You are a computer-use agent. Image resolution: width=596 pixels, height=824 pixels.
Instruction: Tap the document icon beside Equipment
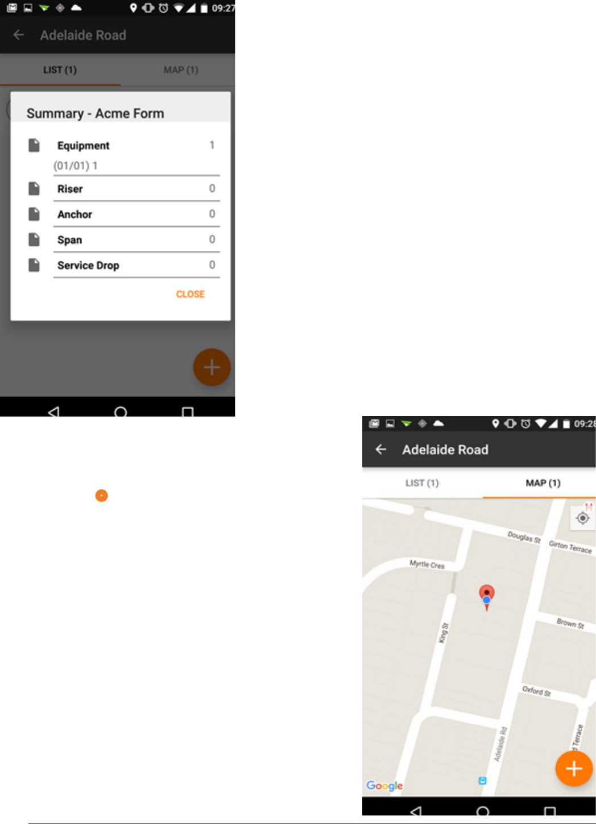tap(34, 145)
